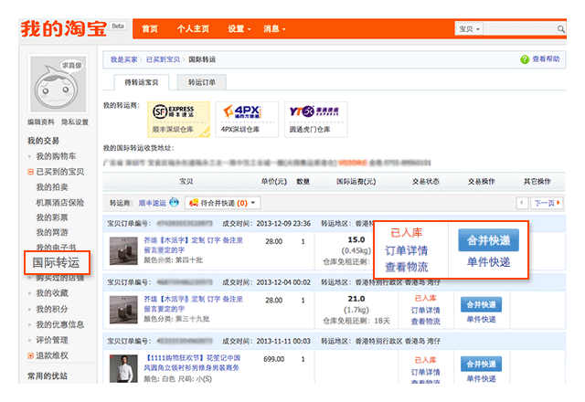Click the search magnifier icon
Image resolution: width=585 pixels, height=402 pixels.
(x=560, y=28)
